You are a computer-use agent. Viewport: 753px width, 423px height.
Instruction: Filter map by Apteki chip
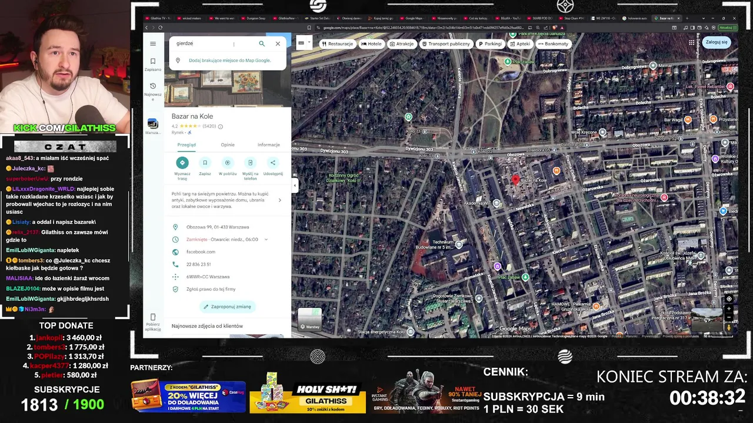coord(520,43)
